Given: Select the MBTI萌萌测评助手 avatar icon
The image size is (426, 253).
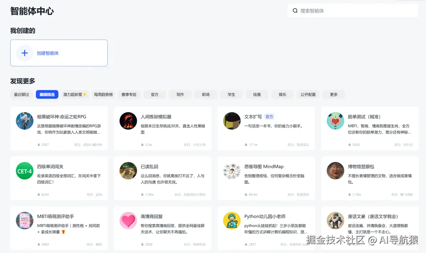Looking at the screenshot, I should (24, 221).
